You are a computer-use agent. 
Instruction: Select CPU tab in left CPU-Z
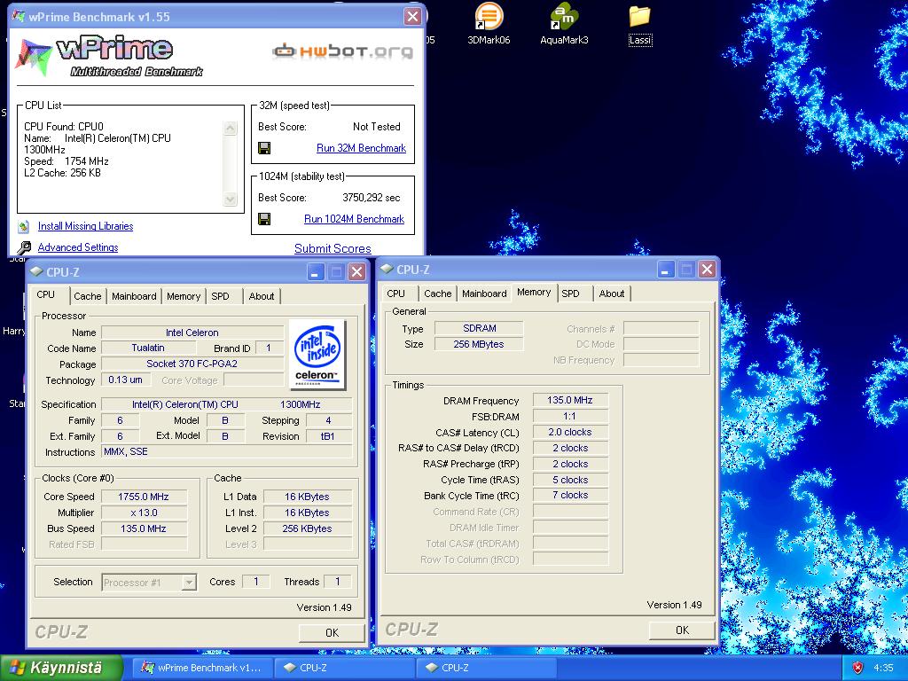[46, 294]
